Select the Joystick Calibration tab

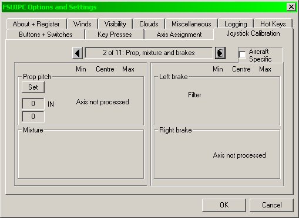253,33
